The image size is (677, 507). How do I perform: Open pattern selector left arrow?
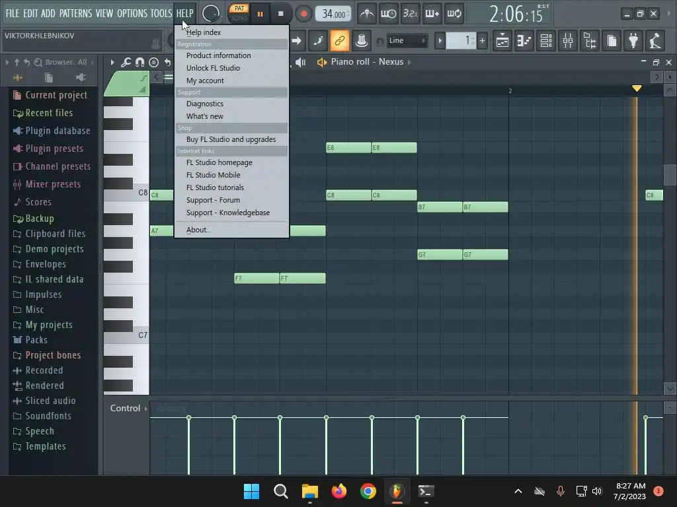(440, 41)
